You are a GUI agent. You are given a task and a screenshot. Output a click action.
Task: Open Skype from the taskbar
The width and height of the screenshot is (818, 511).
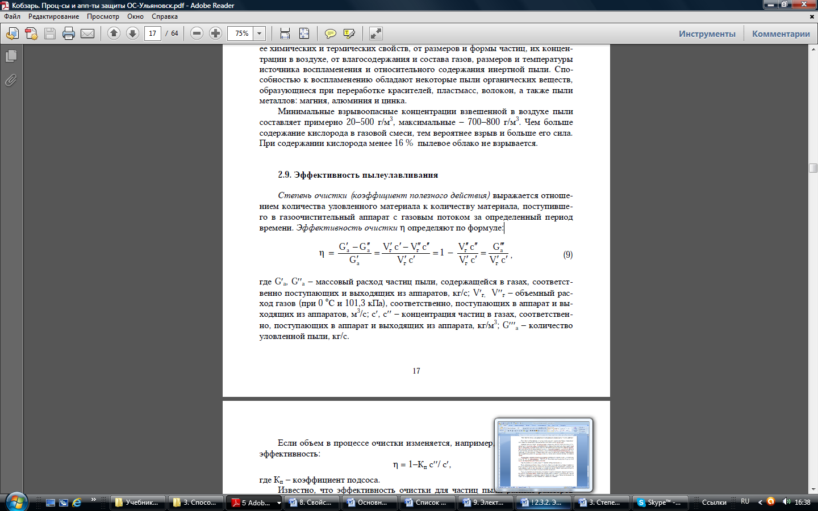pyautogui.click(x=660, y=502)
